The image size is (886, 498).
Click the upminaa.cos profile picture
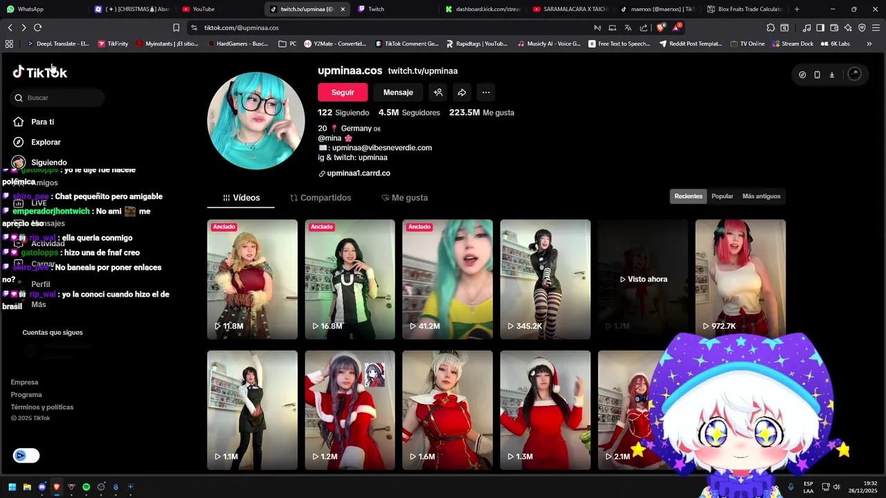[x=256, y=120]
